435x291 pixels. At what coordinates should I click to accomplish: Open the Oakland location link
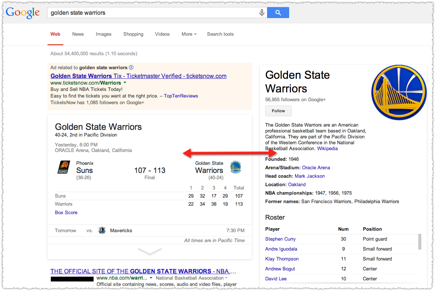tap(297, 185)
